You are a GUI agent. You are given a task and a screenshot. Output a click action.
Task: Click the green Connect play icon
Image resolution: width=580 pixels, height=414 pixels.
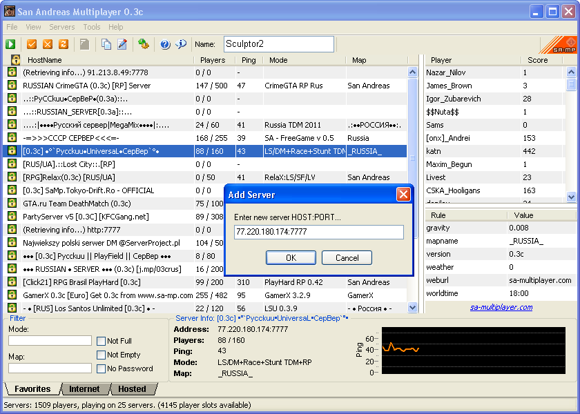tap(10, 44)
